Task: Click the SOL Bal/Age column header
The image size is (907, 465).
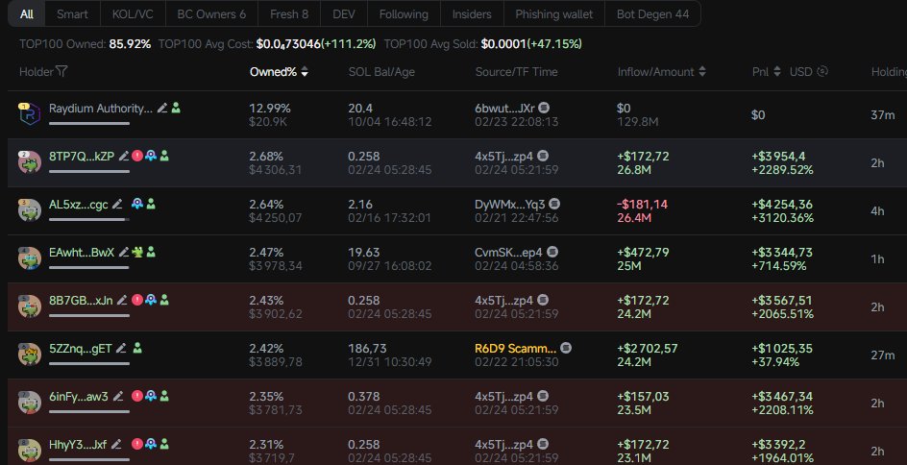Action: tap(381, 72)
